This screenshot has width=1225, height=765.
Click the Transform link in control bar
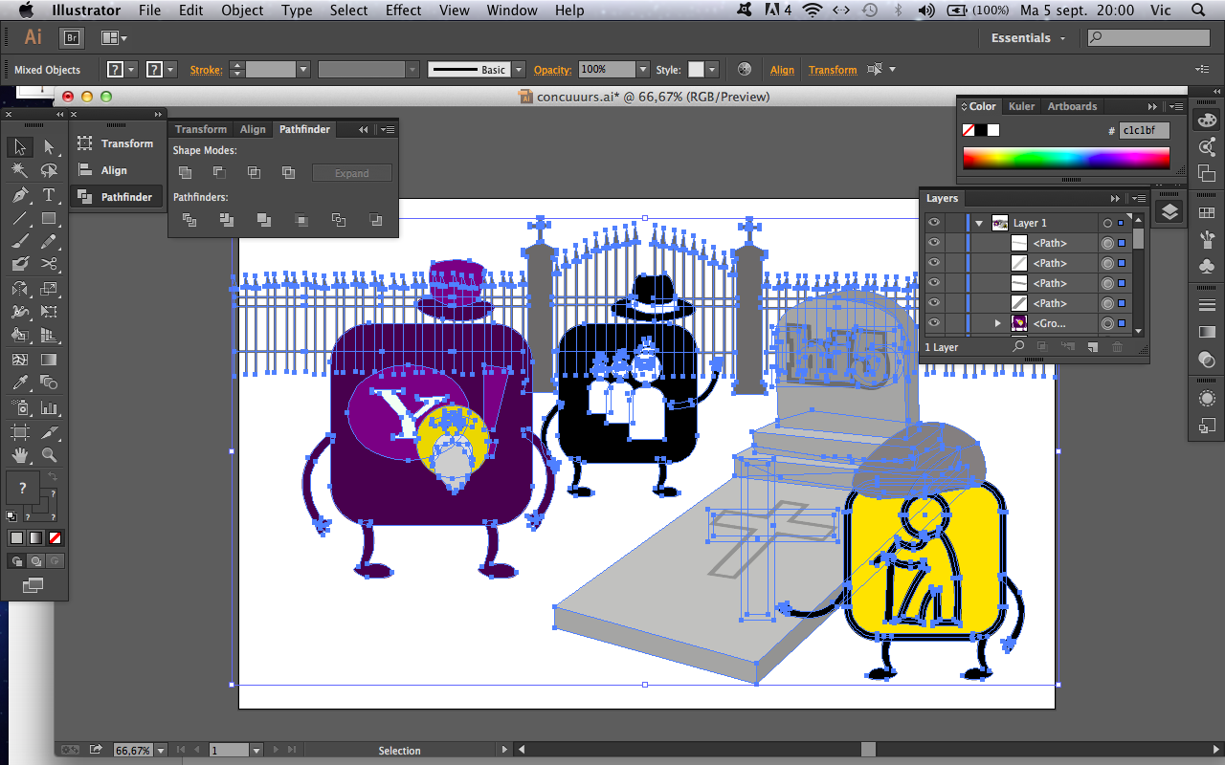tap(833, 70)
